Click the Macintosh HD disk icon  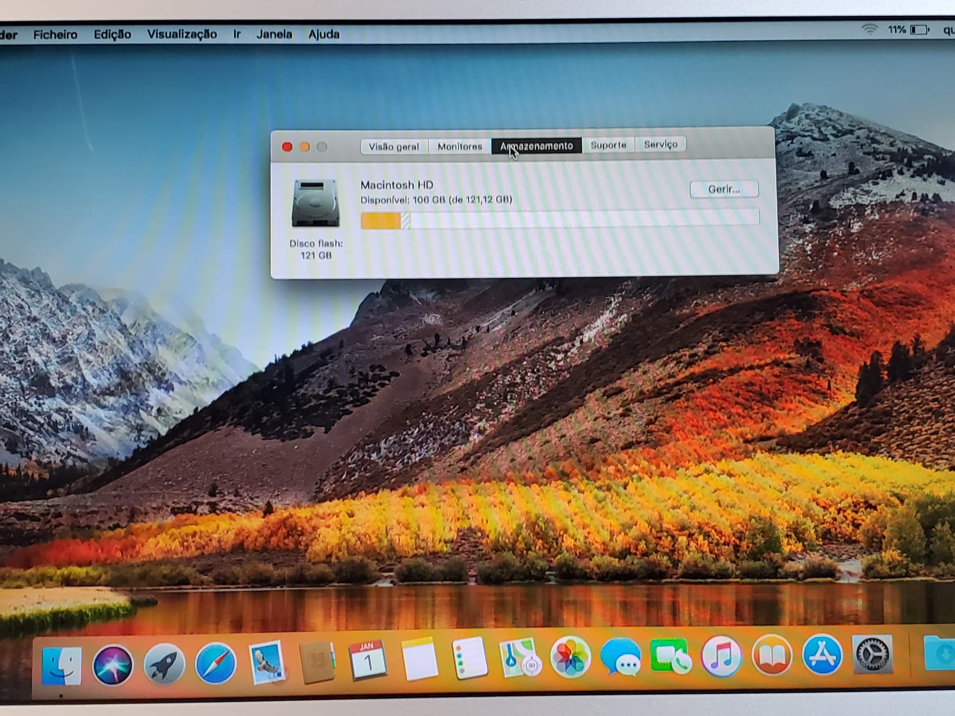[x=315, y=203]
